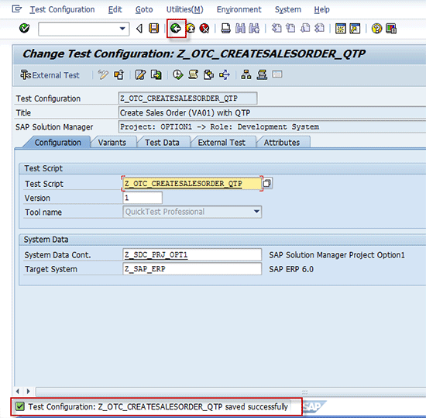Click the green success status icon
This screenshot has height=418, width=426.
20,406
